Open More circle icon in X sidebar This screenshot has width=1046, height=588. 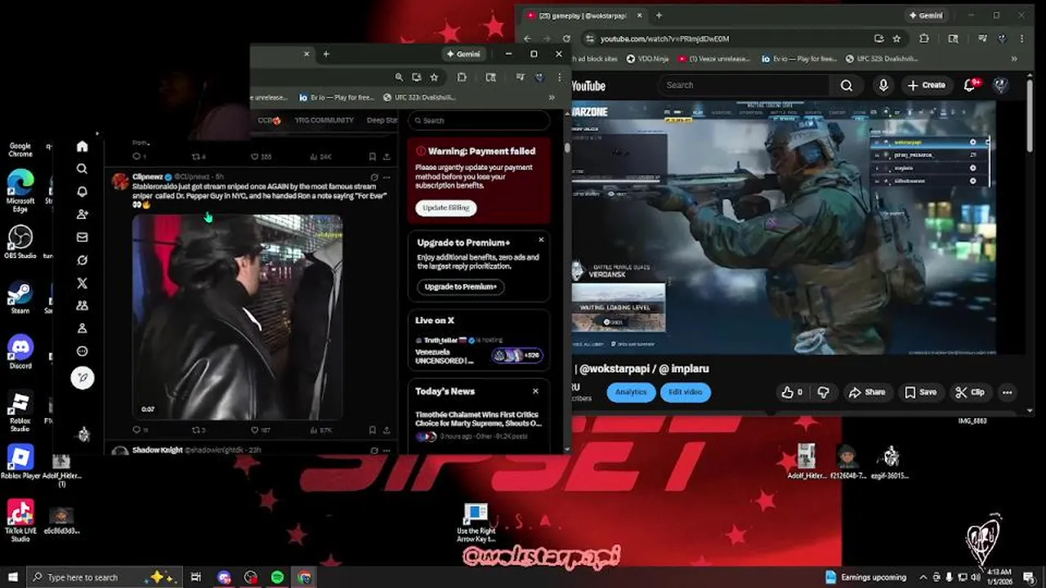click(82, 351)
